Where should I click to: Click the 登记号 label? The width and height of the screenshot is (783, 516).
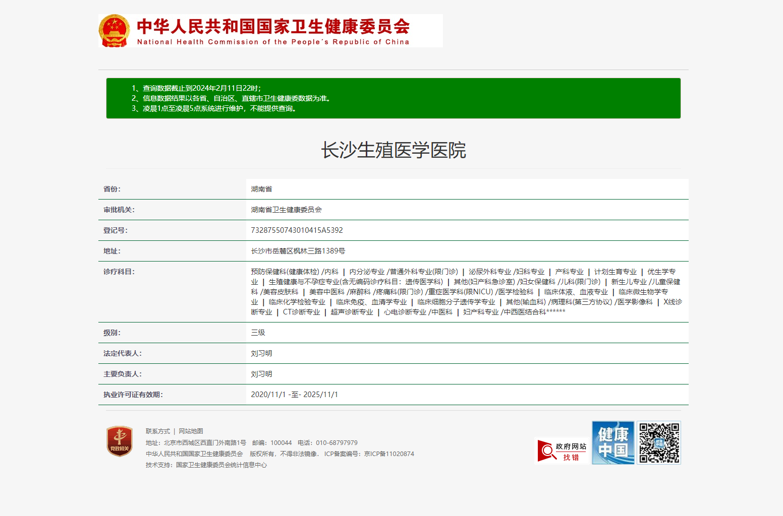(116, 230)
